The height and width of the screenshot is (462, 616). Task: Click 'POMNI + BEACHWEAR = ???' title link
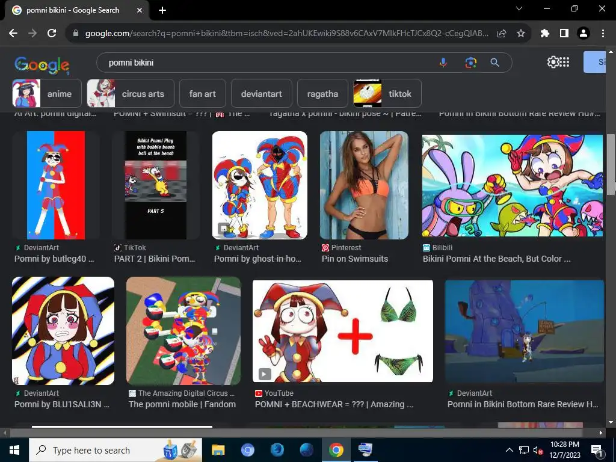pos(334,404)
